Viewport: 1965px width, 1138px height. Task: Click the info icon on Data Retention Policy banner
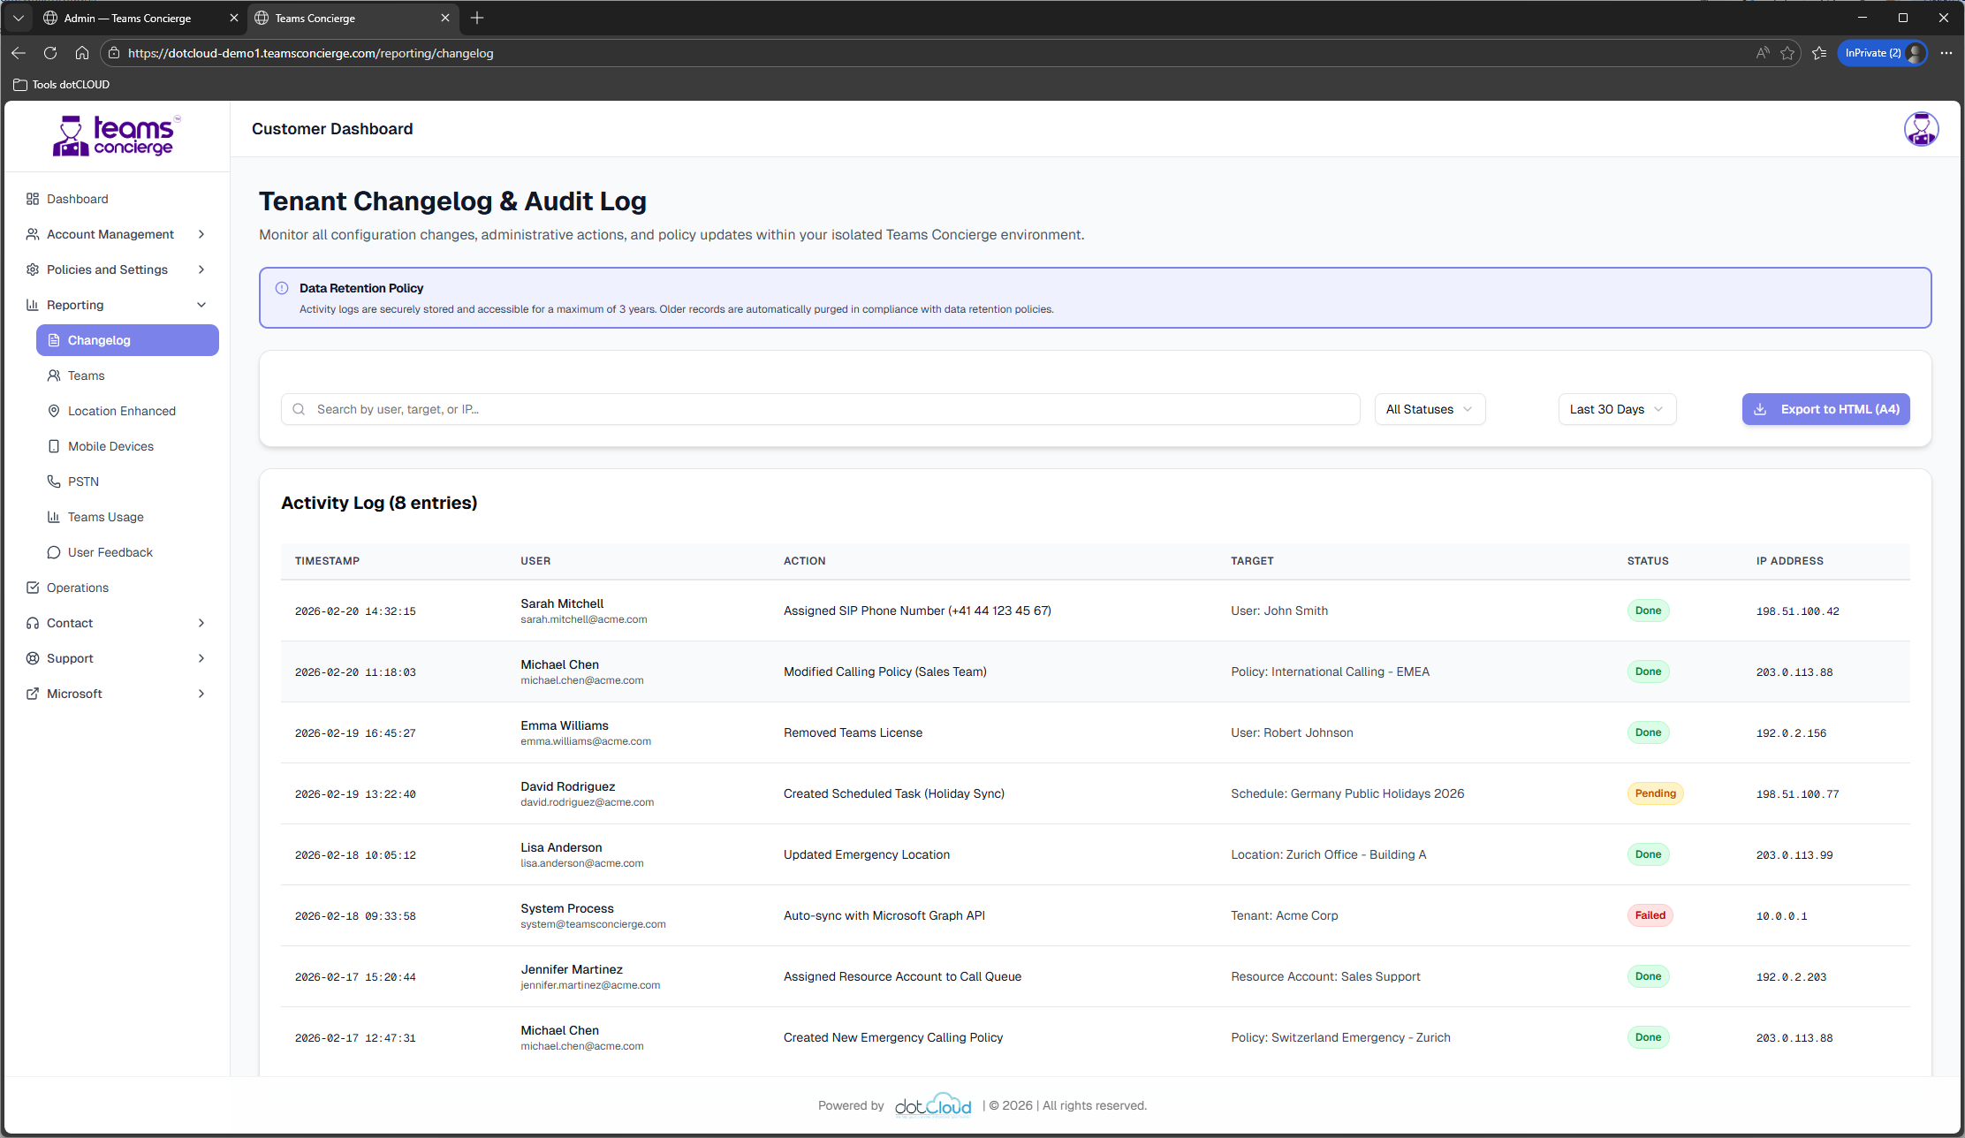point(282,287)
